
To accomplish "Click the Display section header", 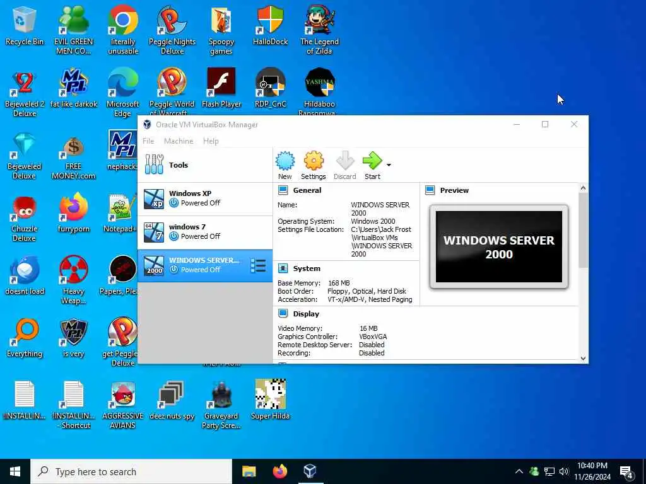I will pos(306,314).
